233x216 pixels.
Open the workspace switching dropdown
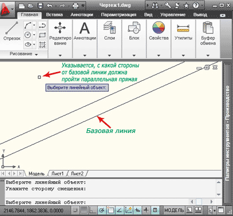click(212, 210)
